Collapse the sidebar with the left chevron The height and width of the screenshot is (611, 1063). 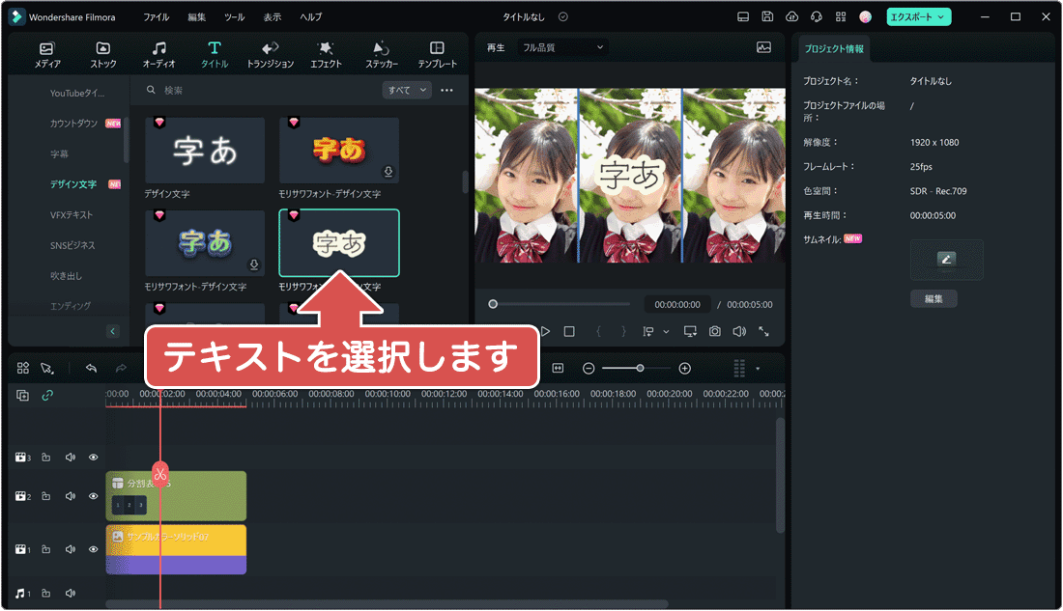point(112,330)
